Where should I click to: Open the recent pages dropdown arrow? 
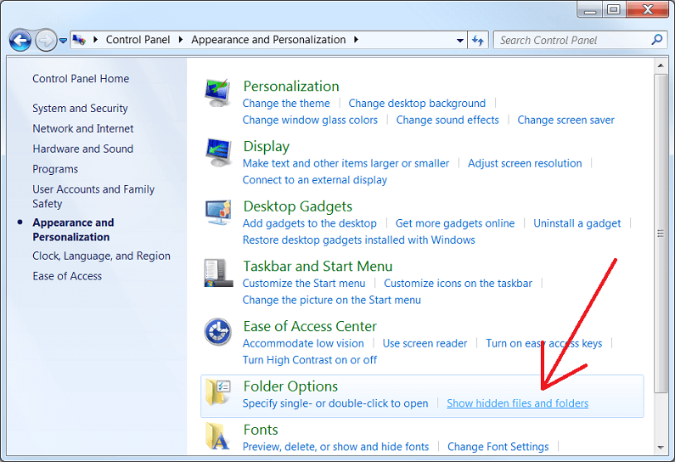tap(63, 40)
